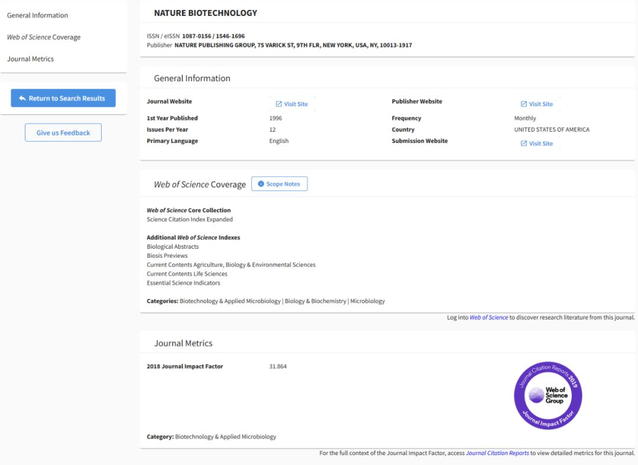The height and width of the screenshot is (465, 638).
Task: Open the Web of Science login link
Action: tap(489, 317)
